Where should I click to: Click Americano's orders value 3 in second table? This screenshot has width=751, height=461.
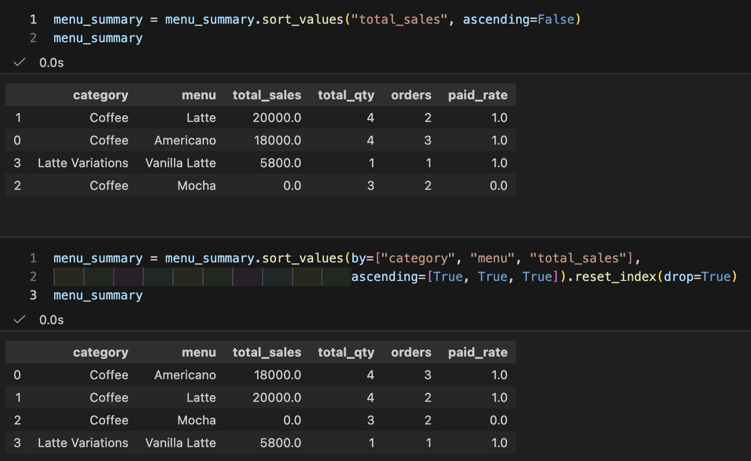428,375
